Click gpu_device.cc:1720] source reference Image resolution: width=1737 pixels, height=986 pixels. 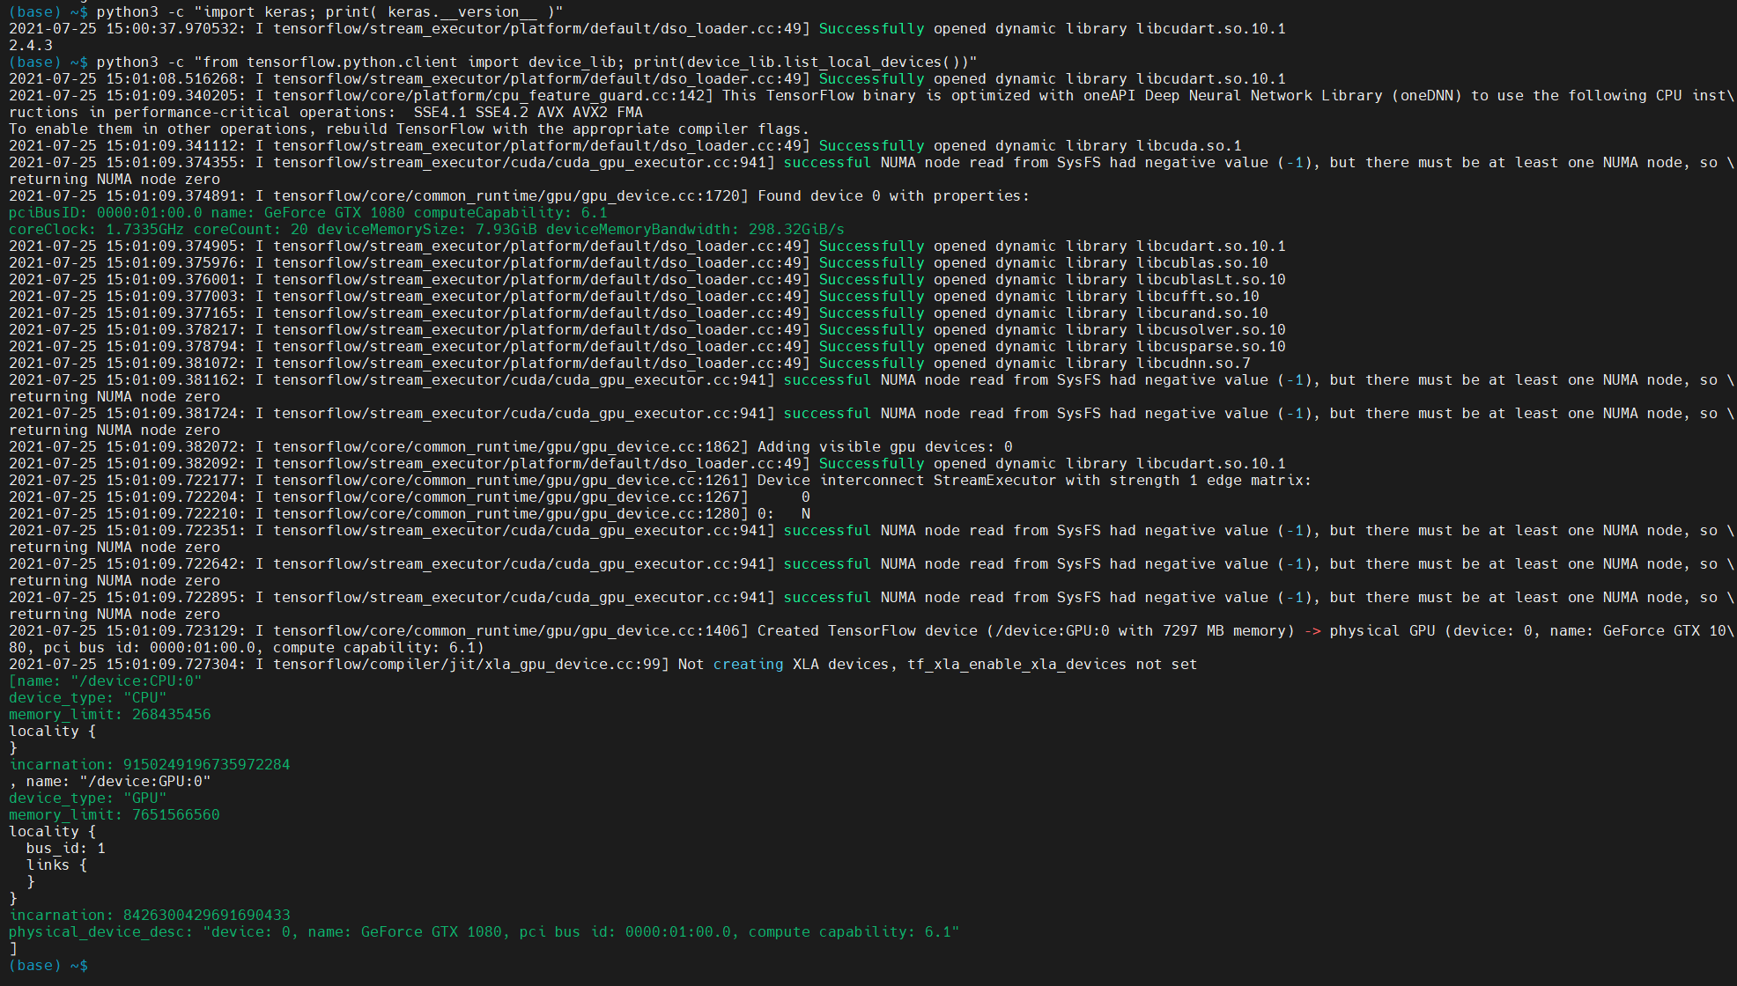coord(664,195)
